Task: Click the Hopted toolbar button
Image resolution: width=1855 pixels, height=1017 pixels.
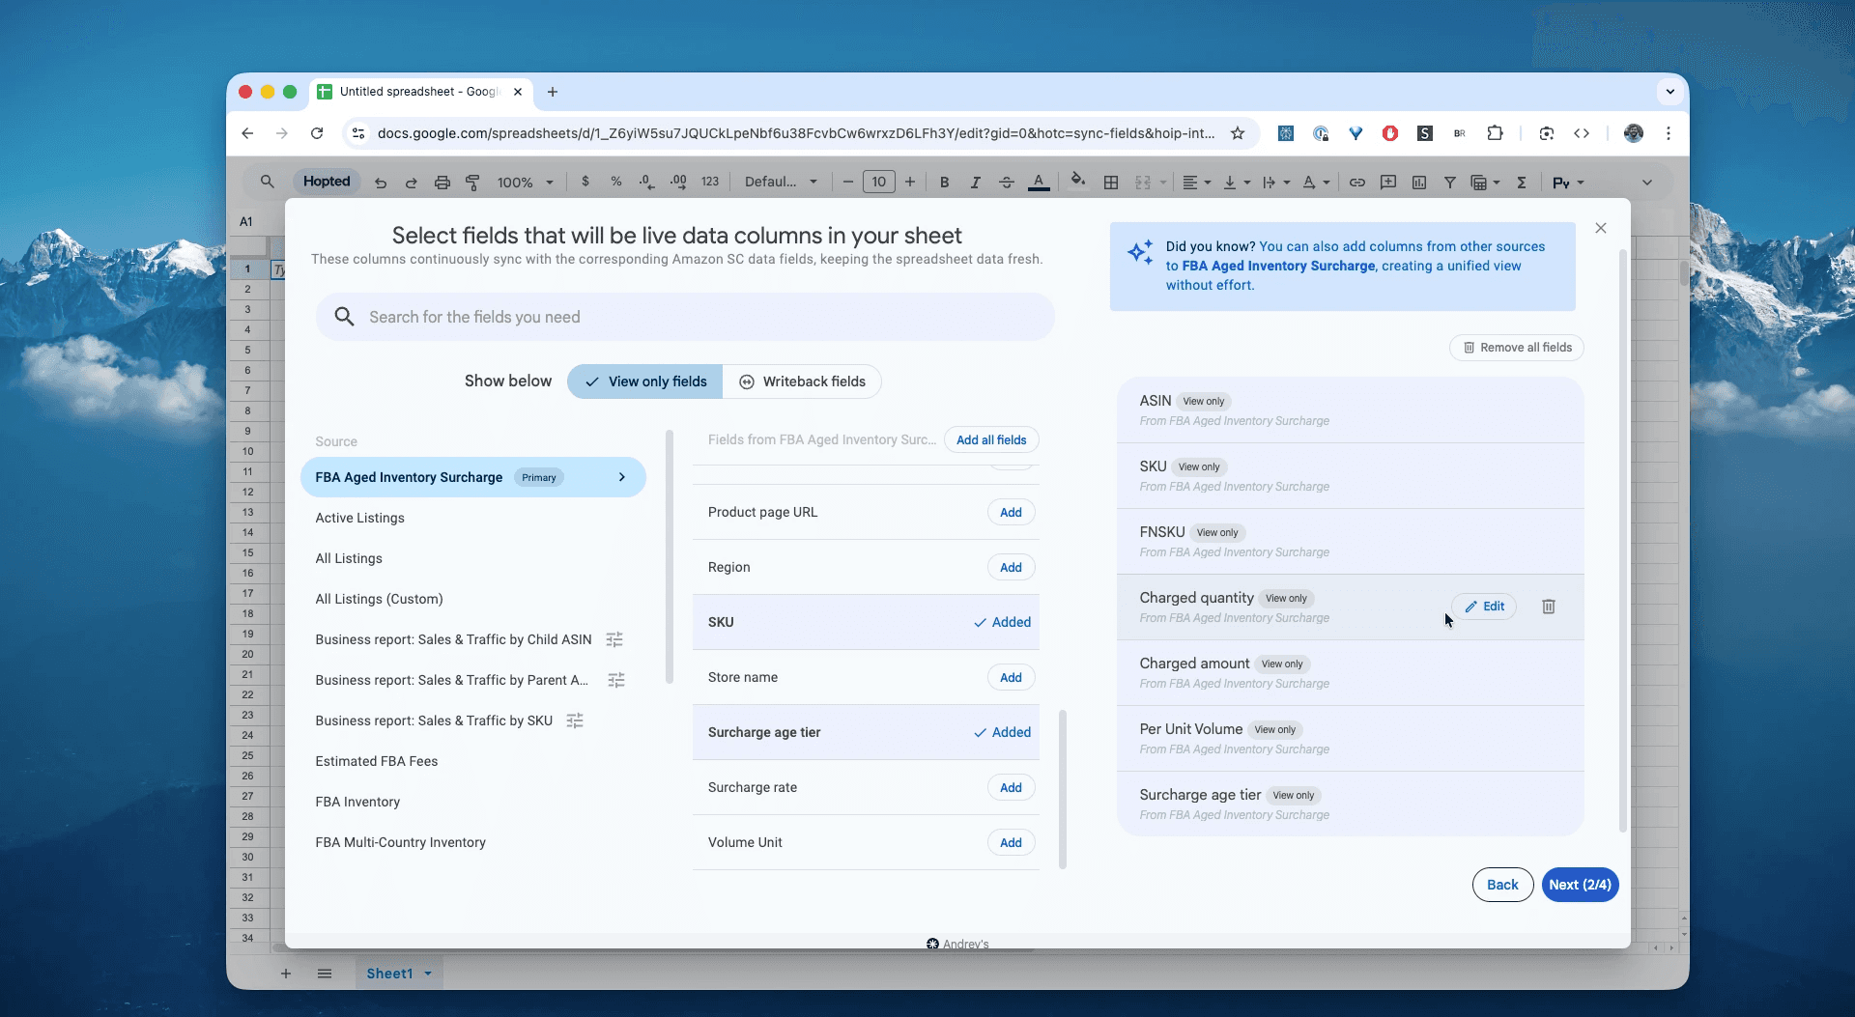Action: [327, 182]
